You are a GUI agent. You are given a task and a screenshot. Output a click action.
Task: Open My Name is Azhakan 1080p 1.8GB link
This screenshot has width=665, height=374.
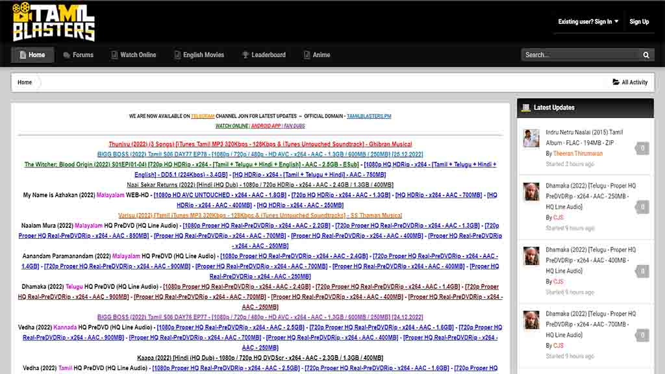coord(220,195)
